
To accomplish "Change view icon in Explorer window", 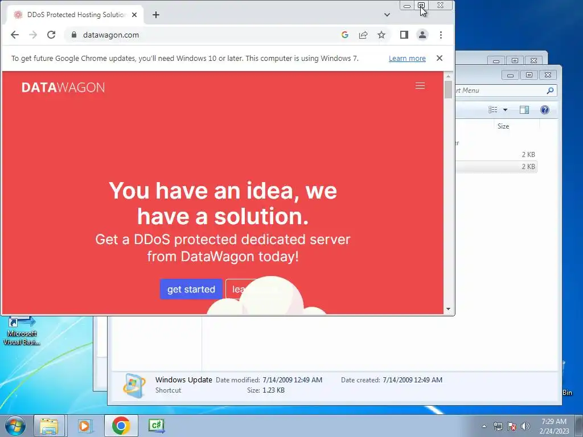I will (x=492, y=110).
